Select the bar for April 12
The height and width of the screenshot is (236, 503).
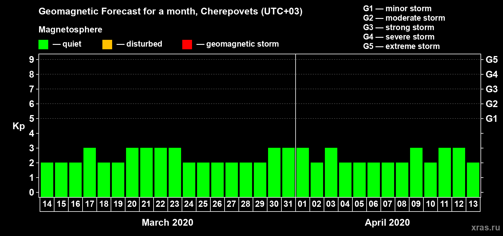[459, 172]
